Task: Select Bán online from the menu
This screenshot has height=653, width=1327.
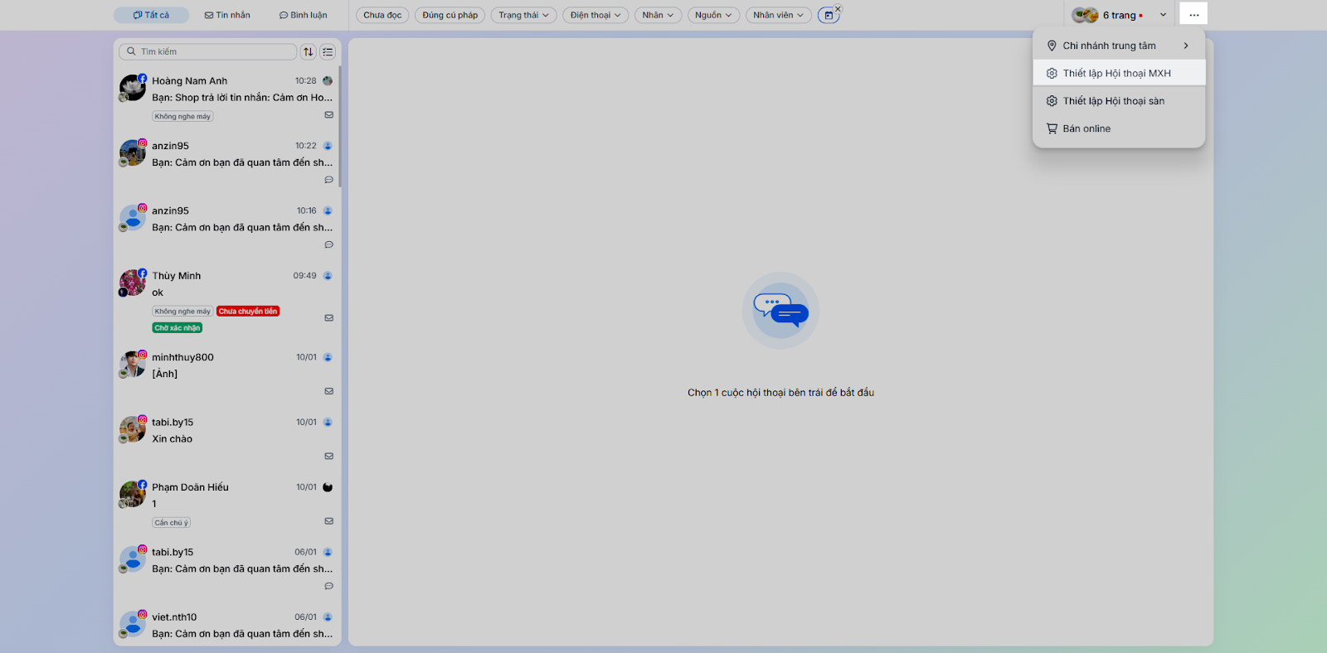Action: coord(1119,128)
